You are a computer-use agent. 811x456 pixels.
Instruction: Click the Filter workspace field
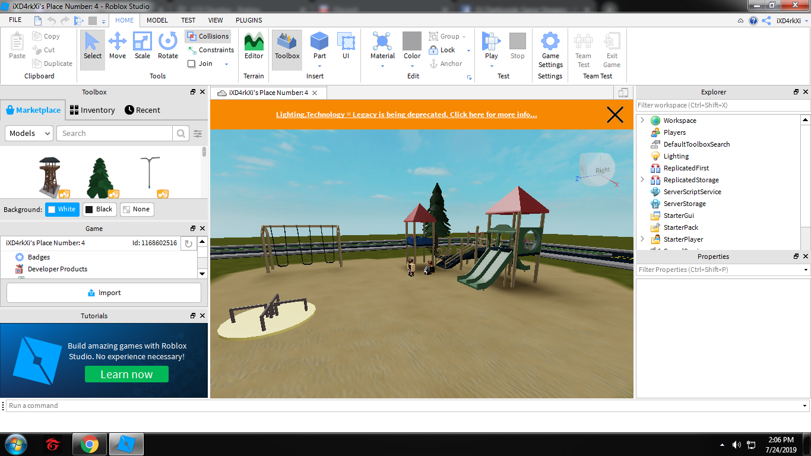[x=723, y=105]
